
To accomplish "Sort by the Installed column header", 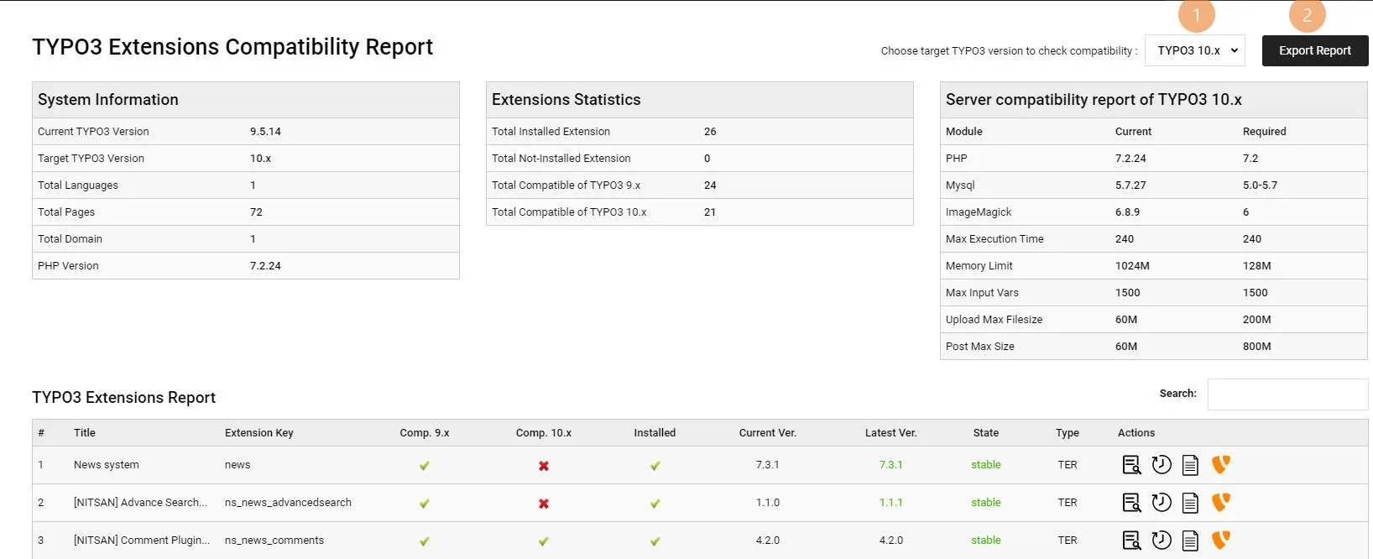I will tap(655, 433).
